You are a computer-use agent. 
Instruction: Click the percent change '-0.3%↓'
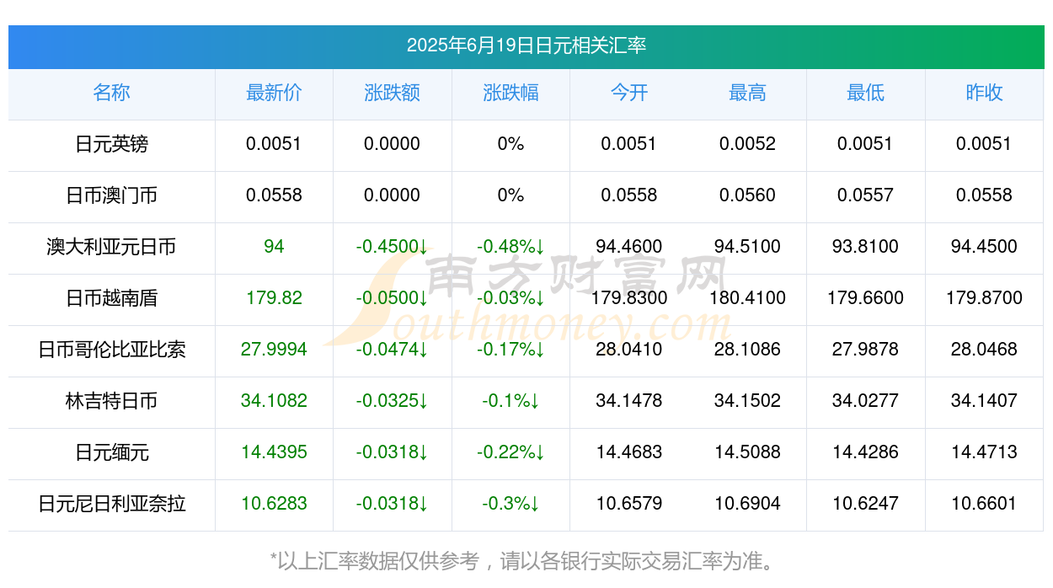510,504
